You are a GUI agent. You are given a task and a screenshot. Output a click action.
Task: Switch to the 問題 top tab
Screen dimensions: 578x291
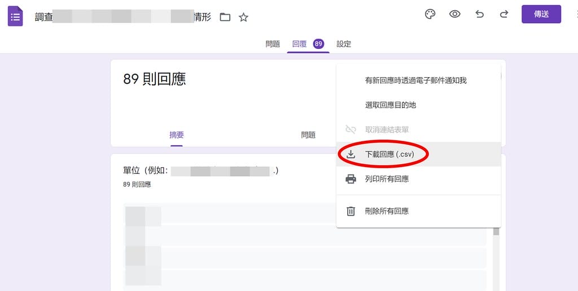pos(273,44)
